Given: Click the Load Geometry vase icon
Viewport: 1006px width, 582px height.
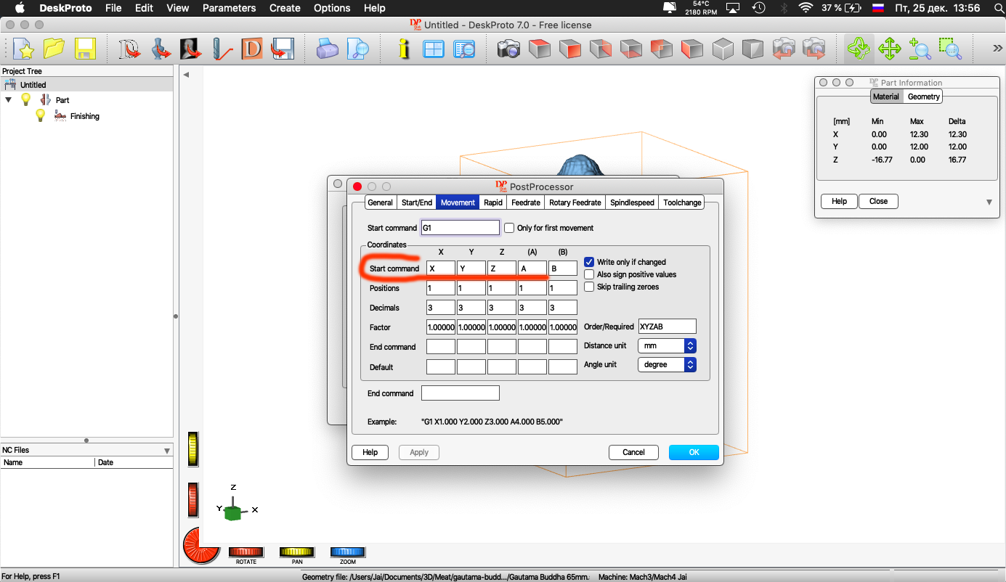Looking at the screenshot, I should [x=161, y=49].
